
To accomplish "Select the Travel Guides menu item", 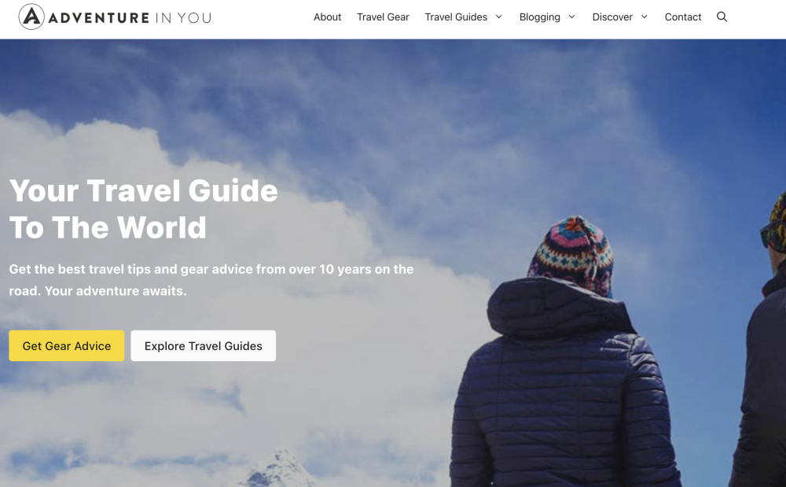I will pyautogui.click(x=456, y=17).
